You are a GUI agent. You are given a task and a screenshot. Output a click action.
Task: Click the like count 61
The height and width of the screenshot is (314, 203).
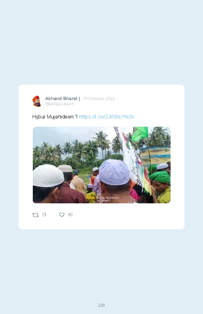(70, 215)
